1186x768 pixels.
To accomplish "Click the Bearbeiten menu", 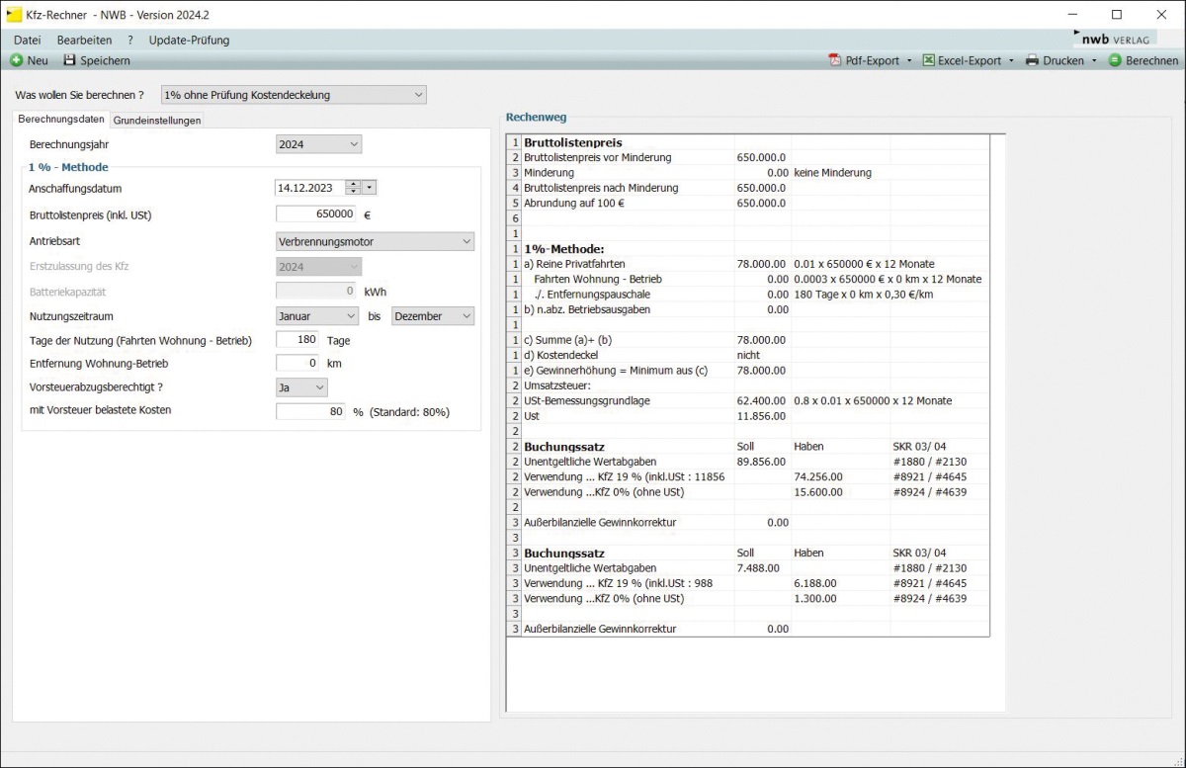I will click(84, 41).
